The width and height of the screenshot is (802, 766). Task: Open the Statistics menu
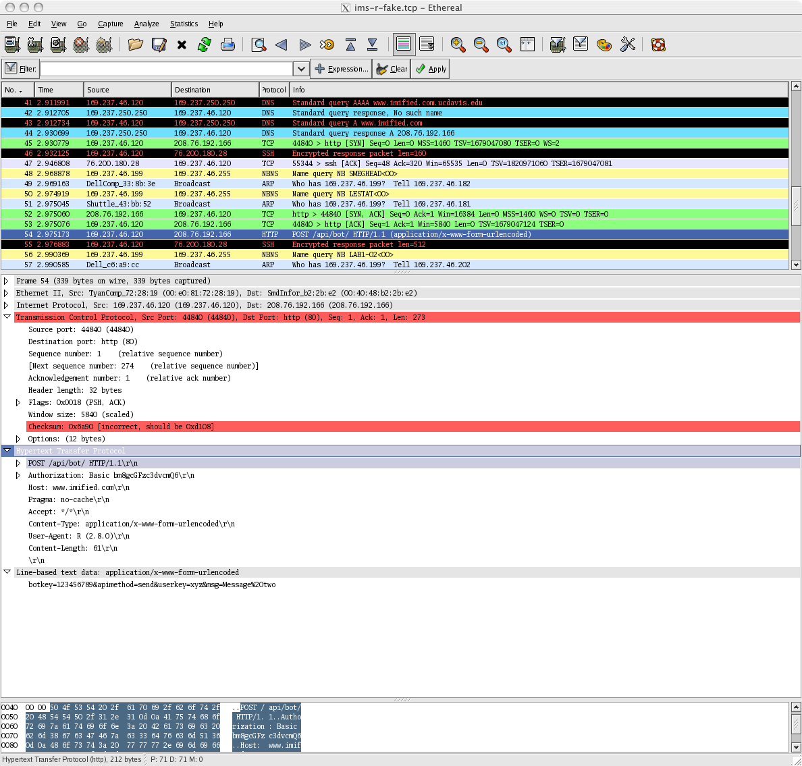click(x=184, y=24)
